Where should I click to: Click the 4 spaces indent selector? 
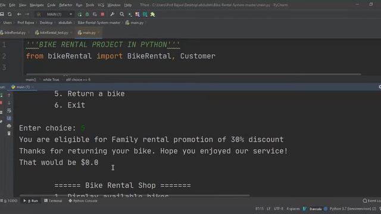[x=293, y=209]
